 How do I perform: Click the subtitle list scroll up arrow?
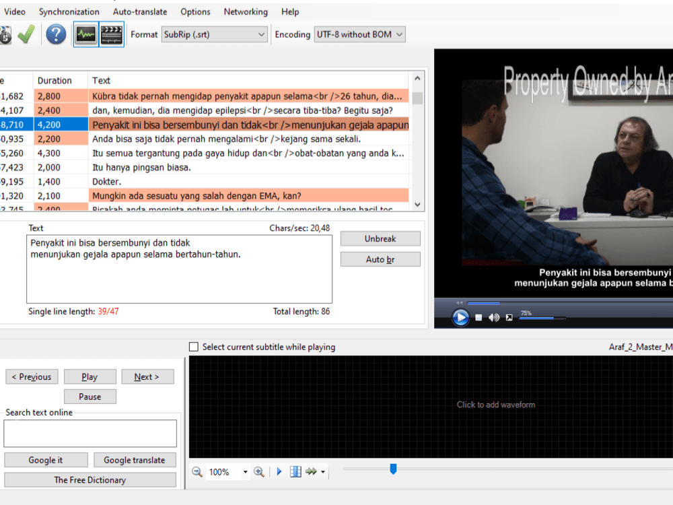click(418, 79)
